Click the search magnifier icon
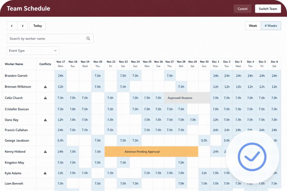The width and height of the screenshot is (287, 191). point(88,39)
